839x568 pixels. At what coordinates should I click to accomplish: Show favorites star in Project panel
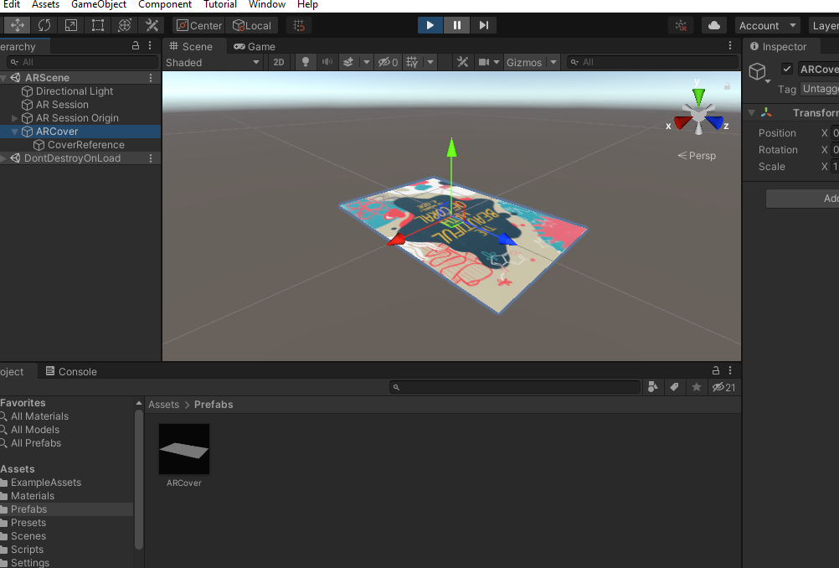(x=696, y=387)
